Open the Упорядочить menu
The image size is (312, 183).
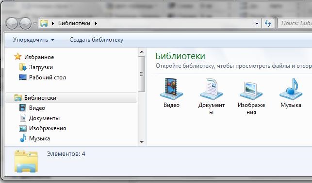[x=33, y=40]
